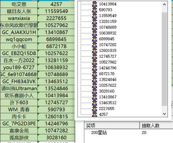Select list entry 11559549 in winner tree
This screenshot has height=143, width=173.
click(108, 16)
